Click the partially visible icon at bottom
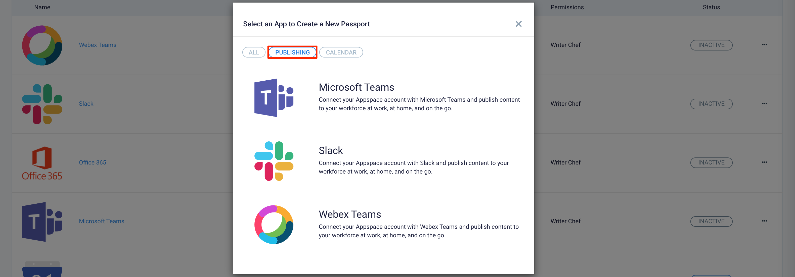 pos(41,268)
